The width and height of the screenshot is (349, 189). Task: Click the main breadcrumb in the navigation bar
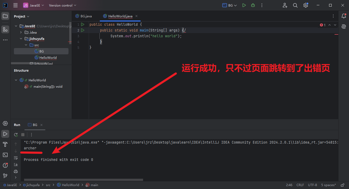[x=92, y=185]
